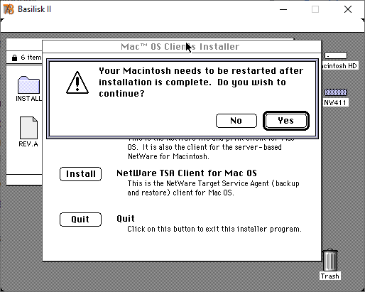
Task: Click the 'NetWare TSA Client for Mac OS' heading
Action: tap(187, 173)
